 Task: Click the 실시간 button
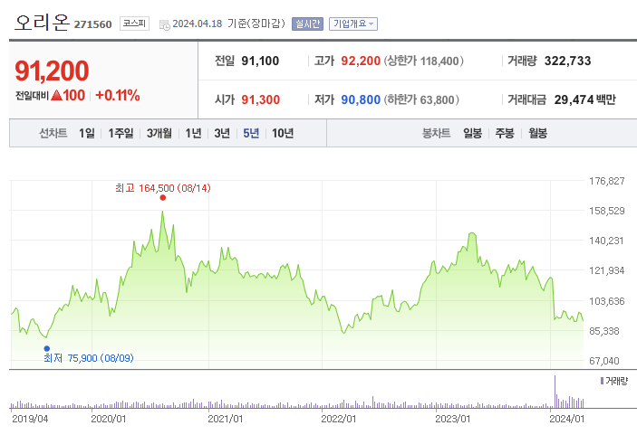pos(307,24)
